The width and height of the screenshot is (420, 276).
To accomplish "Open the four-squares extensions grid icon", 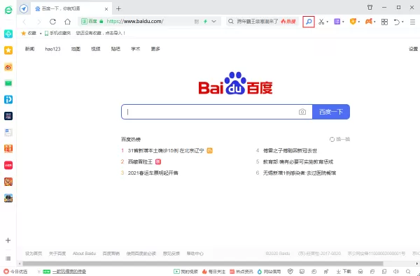I will click(384, 22).
